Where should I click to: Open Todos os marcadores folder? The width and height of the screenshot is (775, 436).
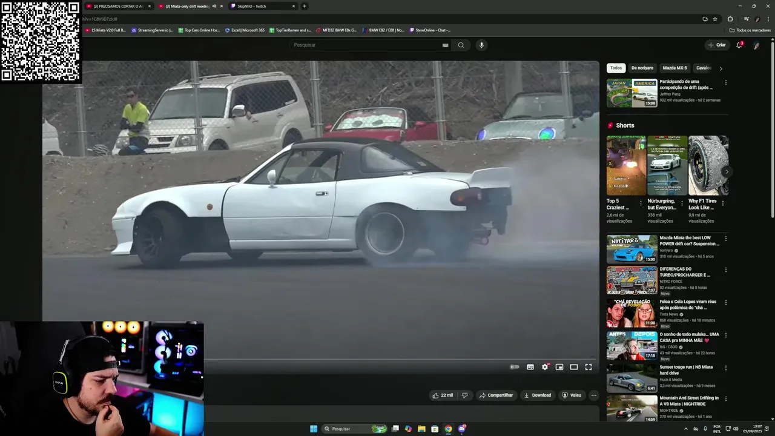[750, 30]
